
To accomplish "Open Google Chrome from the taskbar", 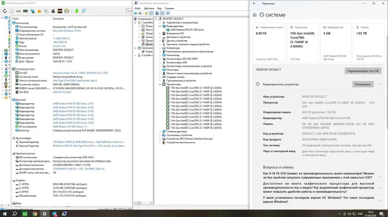I will (34, 214).
